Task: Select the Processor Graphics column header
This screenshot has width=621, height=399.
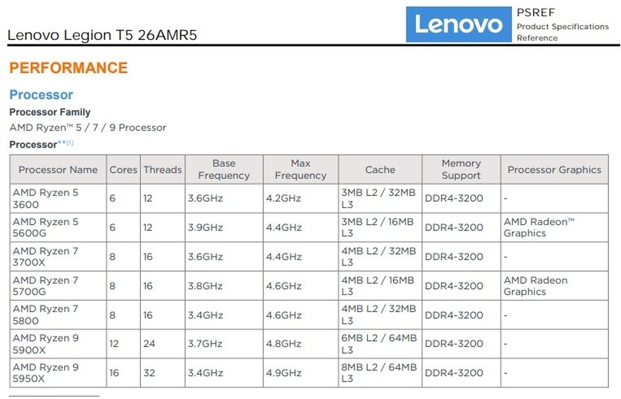Action: (x=554, y=169)
